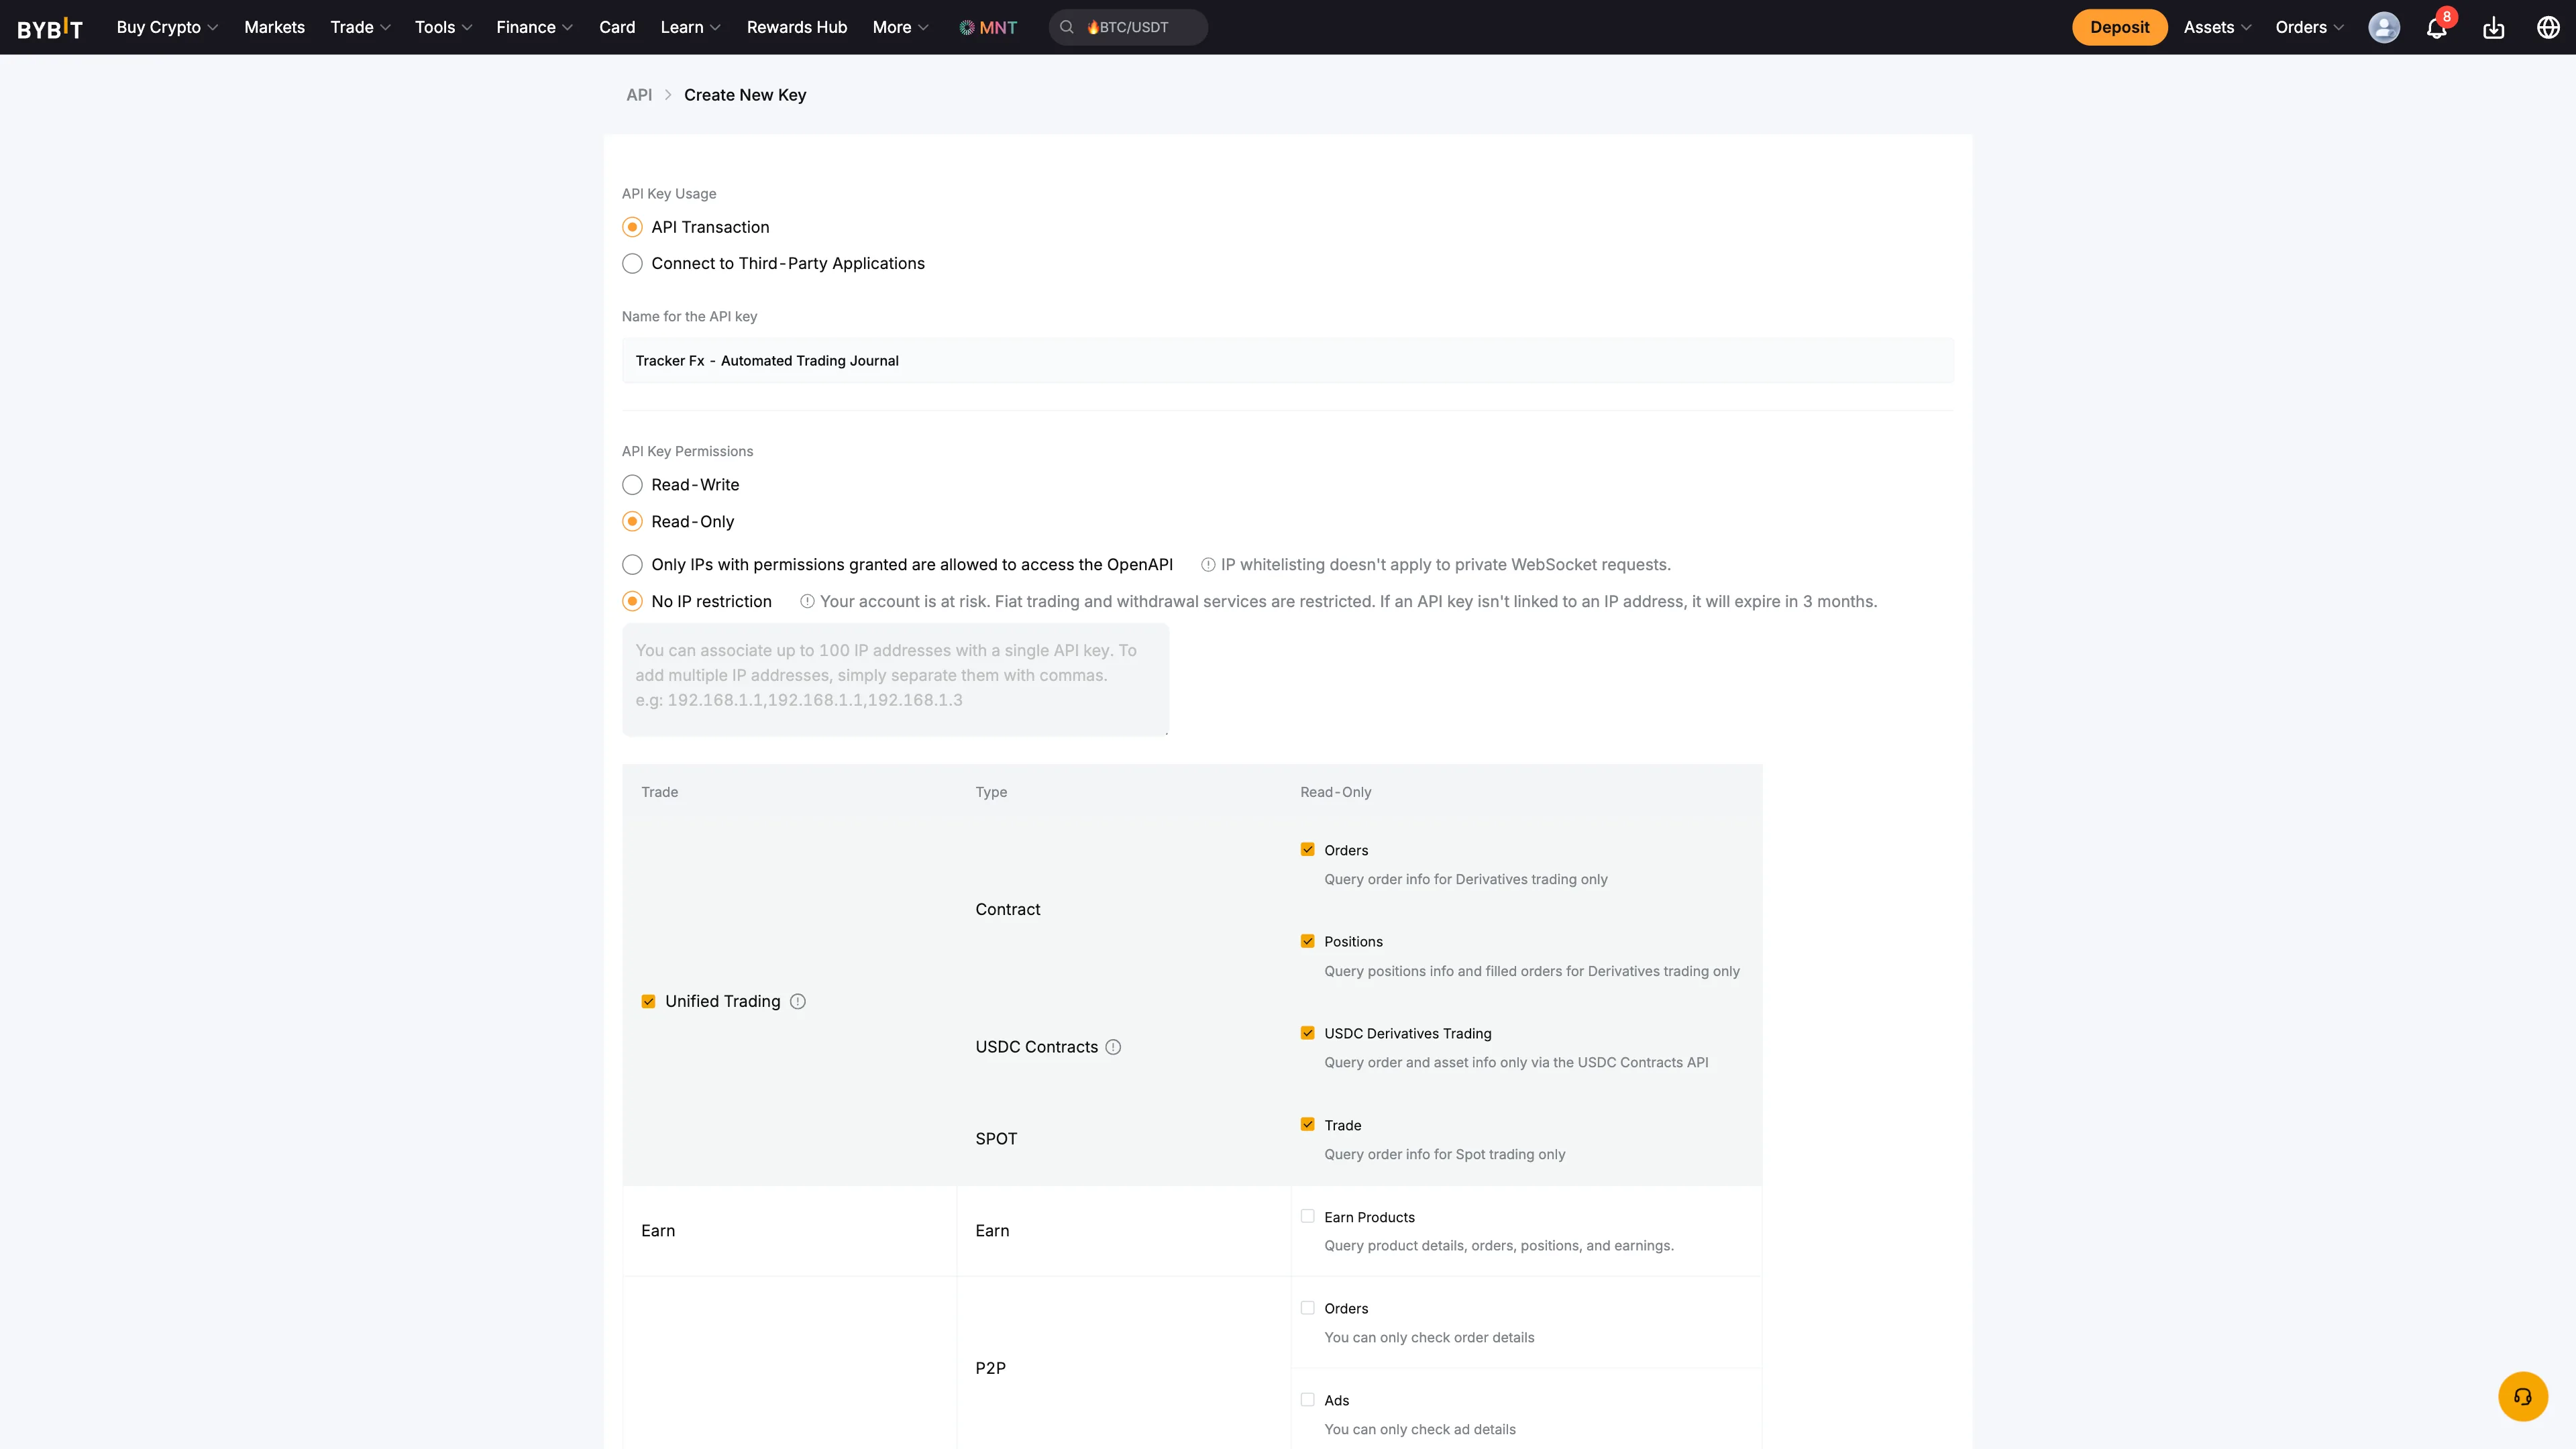The image size is (2576, 1449).
Task: Click the MNT token icon
Action: point(967,27)
